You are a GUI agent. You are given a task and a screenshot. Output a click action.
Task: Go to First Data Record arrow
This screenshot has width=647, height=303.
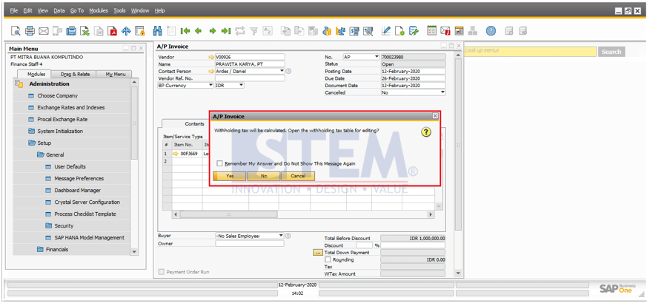pyautogui.click(x=185, y=30)
